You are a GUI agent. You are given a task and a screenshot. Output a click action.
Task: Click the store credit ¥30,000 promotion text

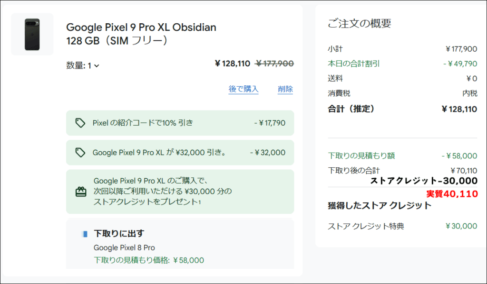(x=163, y=191)
